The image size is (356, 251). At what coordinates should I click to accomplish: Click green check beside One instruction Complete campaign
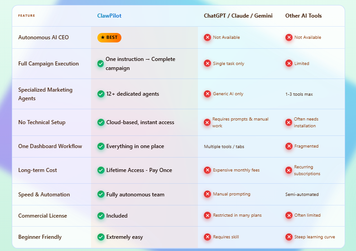click(101, 64)
